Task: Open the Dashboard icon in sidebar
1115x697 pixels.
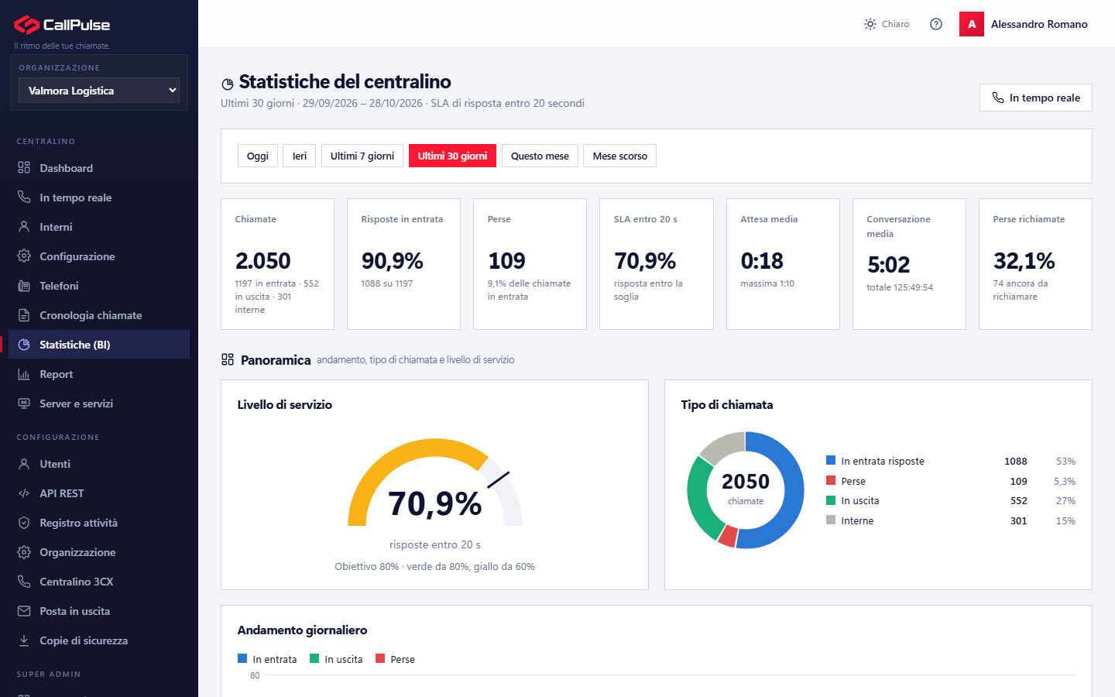Action: [24, 168]
